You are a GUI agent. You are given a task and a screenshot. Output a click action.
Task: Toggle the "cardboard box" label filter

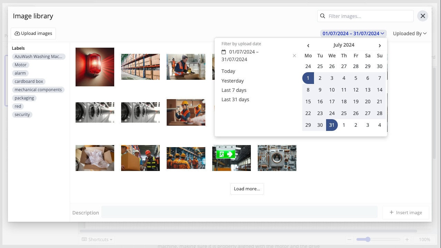(29, 82)
